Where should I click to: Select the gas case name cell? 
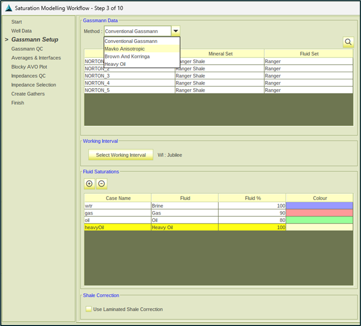118,213
